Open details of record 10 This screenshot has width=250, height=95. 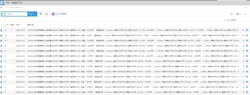pos(1,56)
